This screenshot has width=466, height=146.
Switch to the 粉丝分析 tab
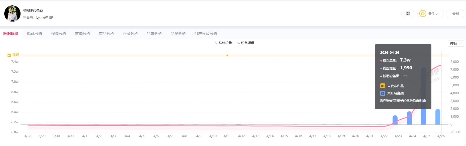pos(35,34)
